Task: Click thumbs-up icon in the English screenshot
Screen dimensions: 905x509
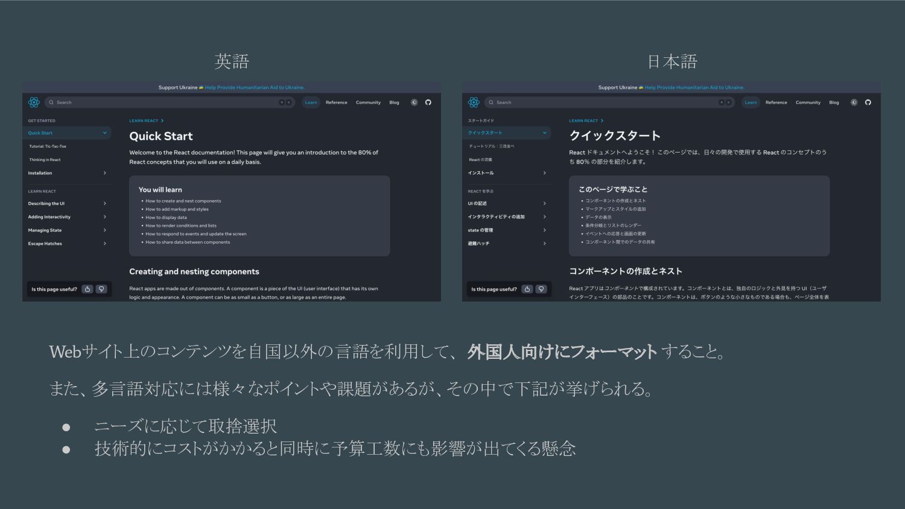Action: click(87, 289)
